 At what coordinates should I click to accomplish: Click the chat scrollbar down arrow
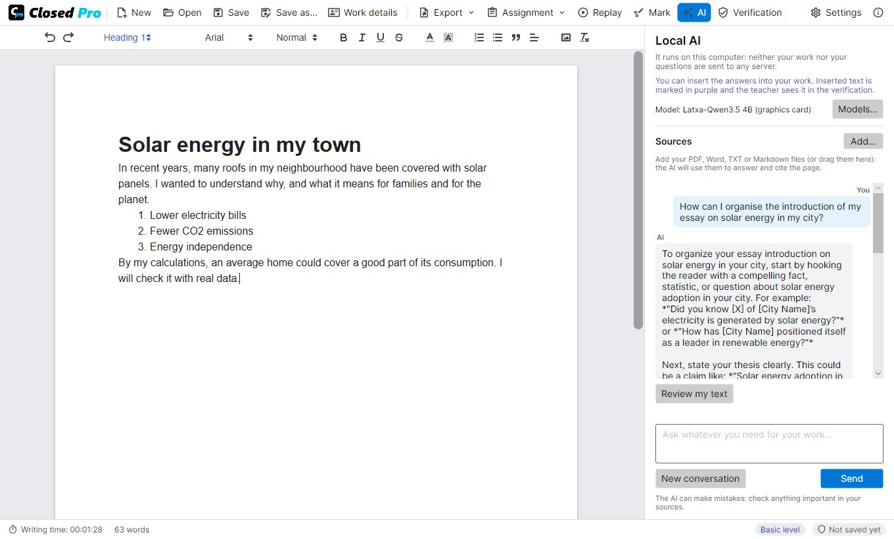click(x=878, y=373)
